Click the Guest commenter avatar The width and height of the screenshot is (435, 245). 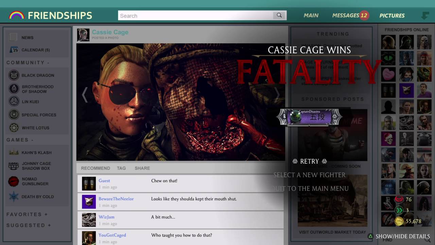[89, 184]
